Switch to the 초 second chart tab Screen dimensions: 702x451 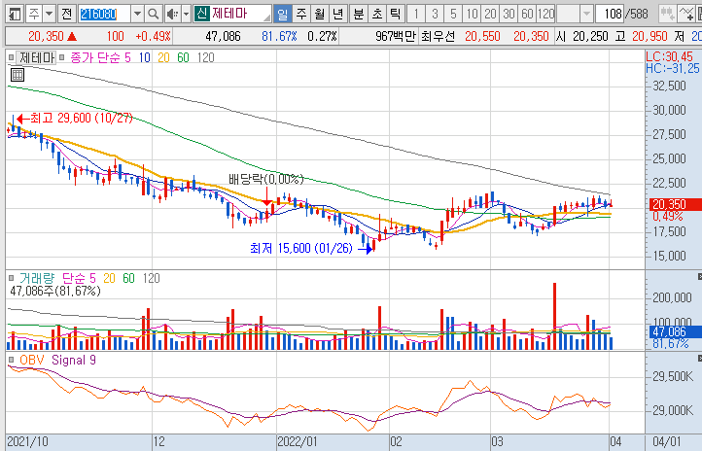[377, 15]
